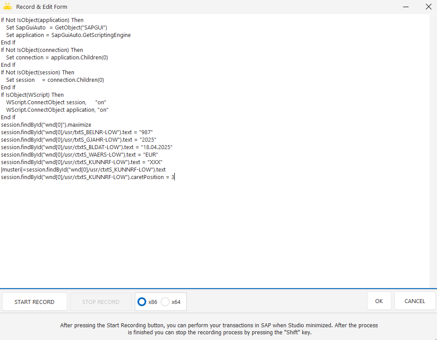
Task: Click the line setting WAERS-LOW to "EUR"
Action: (x=79, y=155)
